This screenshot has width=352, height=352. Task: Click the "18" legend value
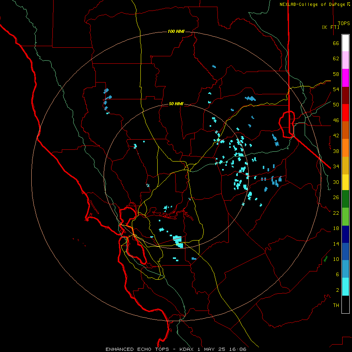click(x=336, y=228)
